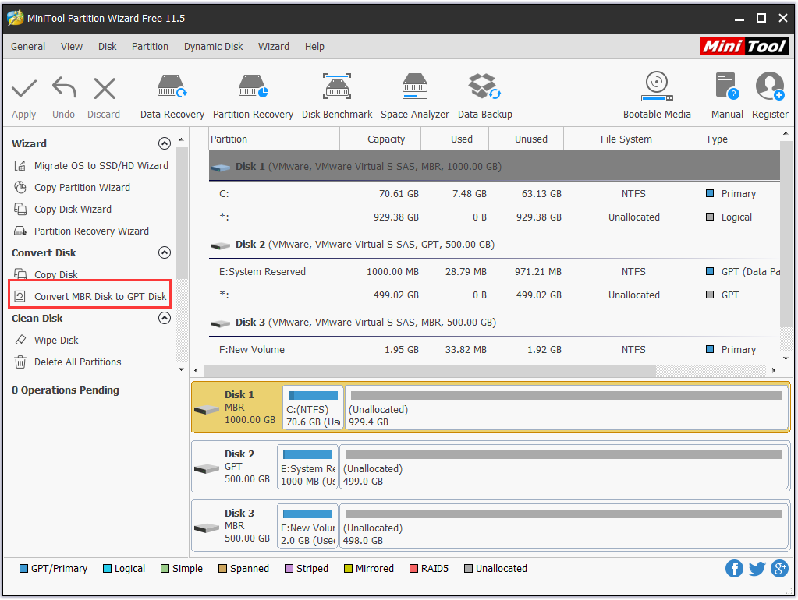Open Data Backup tool
This screenshot has width=798, height=600.
pyautogui.click(x=485, y=97)
